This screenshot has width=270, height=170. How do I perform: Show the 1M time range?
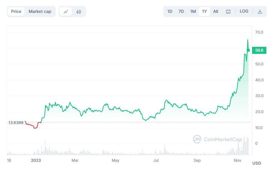[x=193, y=12]
